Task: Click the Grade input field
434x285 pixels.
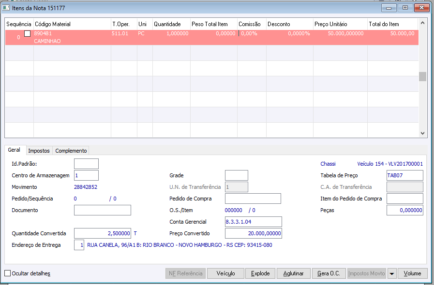Action: [x=237, y=175]
